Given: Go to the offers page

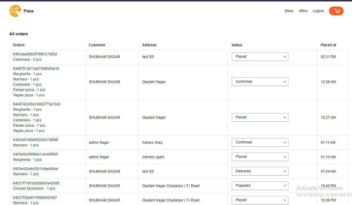Looking at the screenshot, I should (x=303, y=11).
